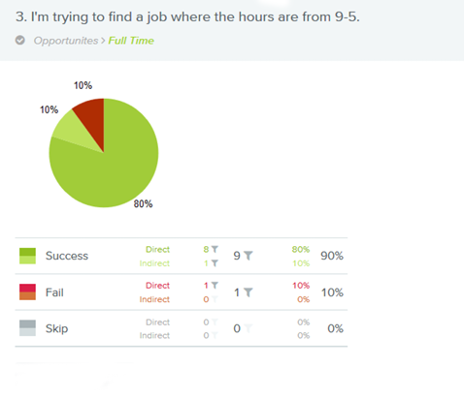The width and height of the screenshot is (464, 399).
Task: Click the chevron between Opportunites and Full Time
Action: click(x=103, y=41)
